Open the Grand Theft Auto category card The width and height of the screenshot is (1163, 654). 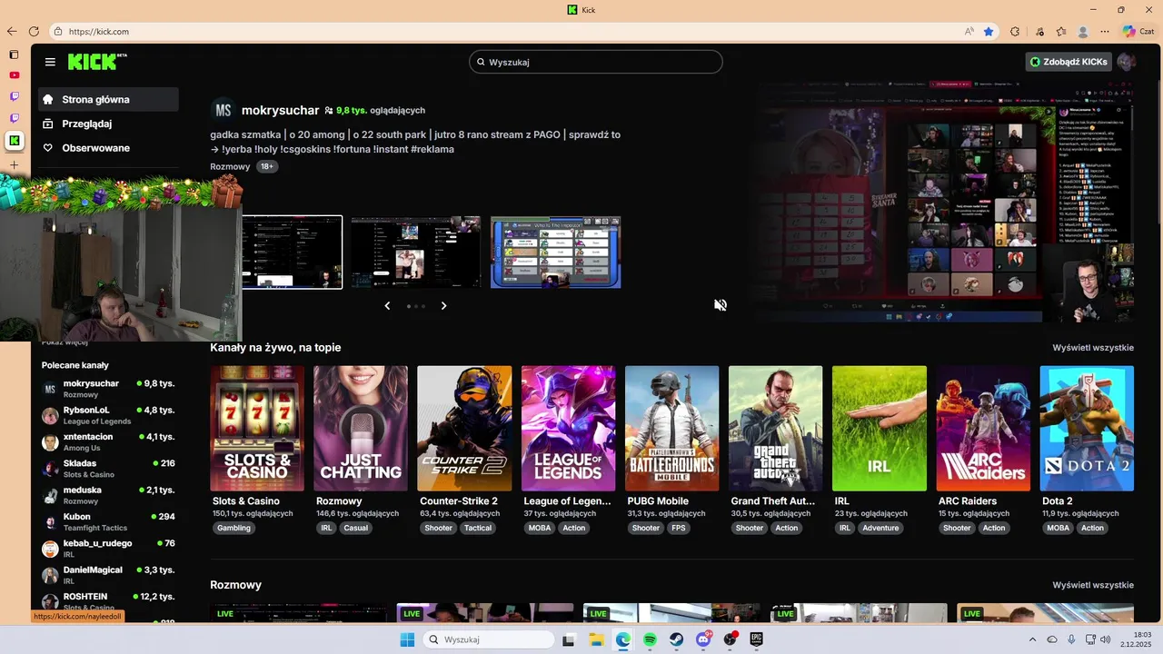click(776, 429)
